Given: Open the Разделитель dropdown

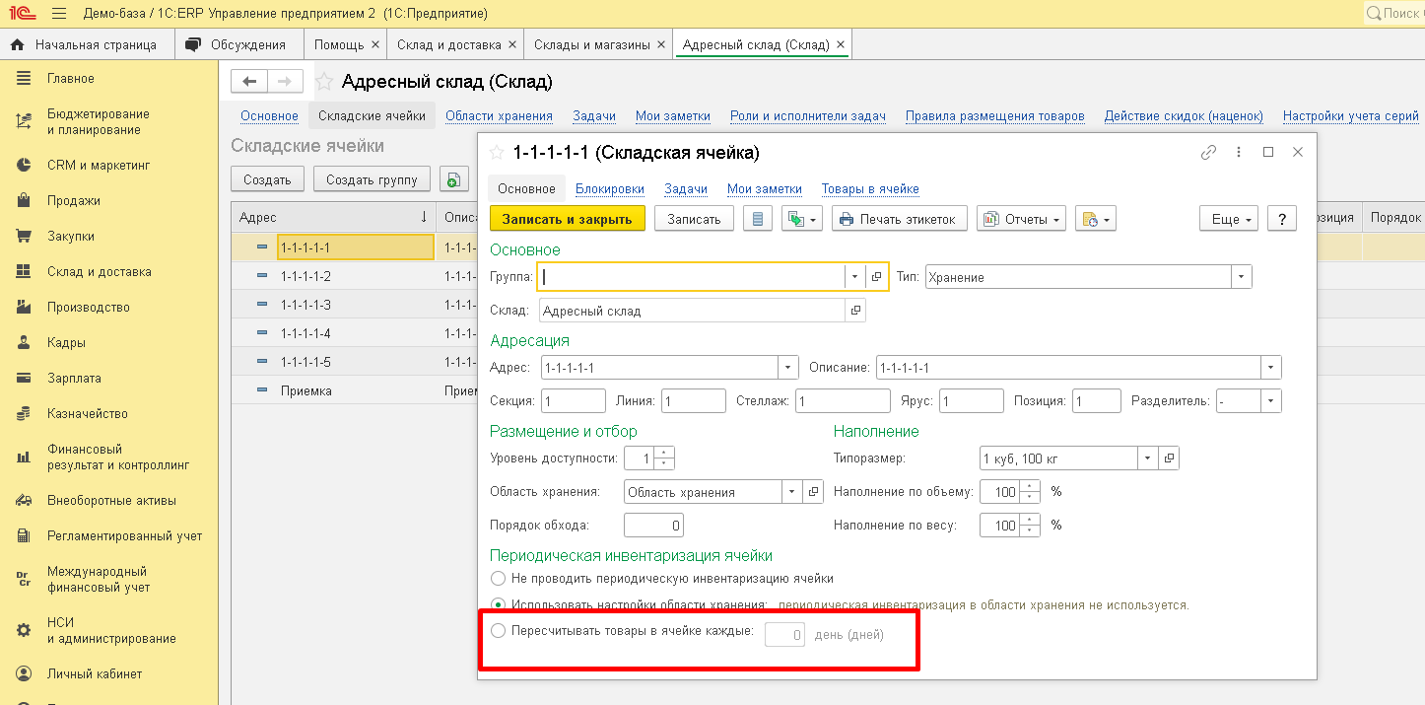Looking at the screenshot, I should pos(1271,401).
